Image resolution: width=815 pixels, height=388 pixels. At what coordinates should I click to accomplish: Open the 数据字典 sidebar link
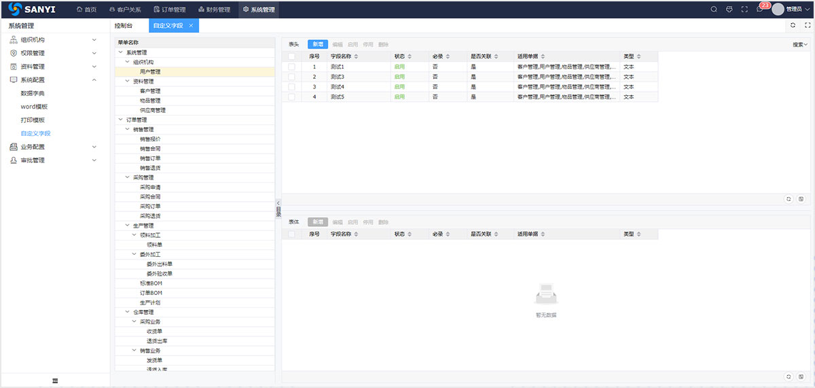coord(33,93)
